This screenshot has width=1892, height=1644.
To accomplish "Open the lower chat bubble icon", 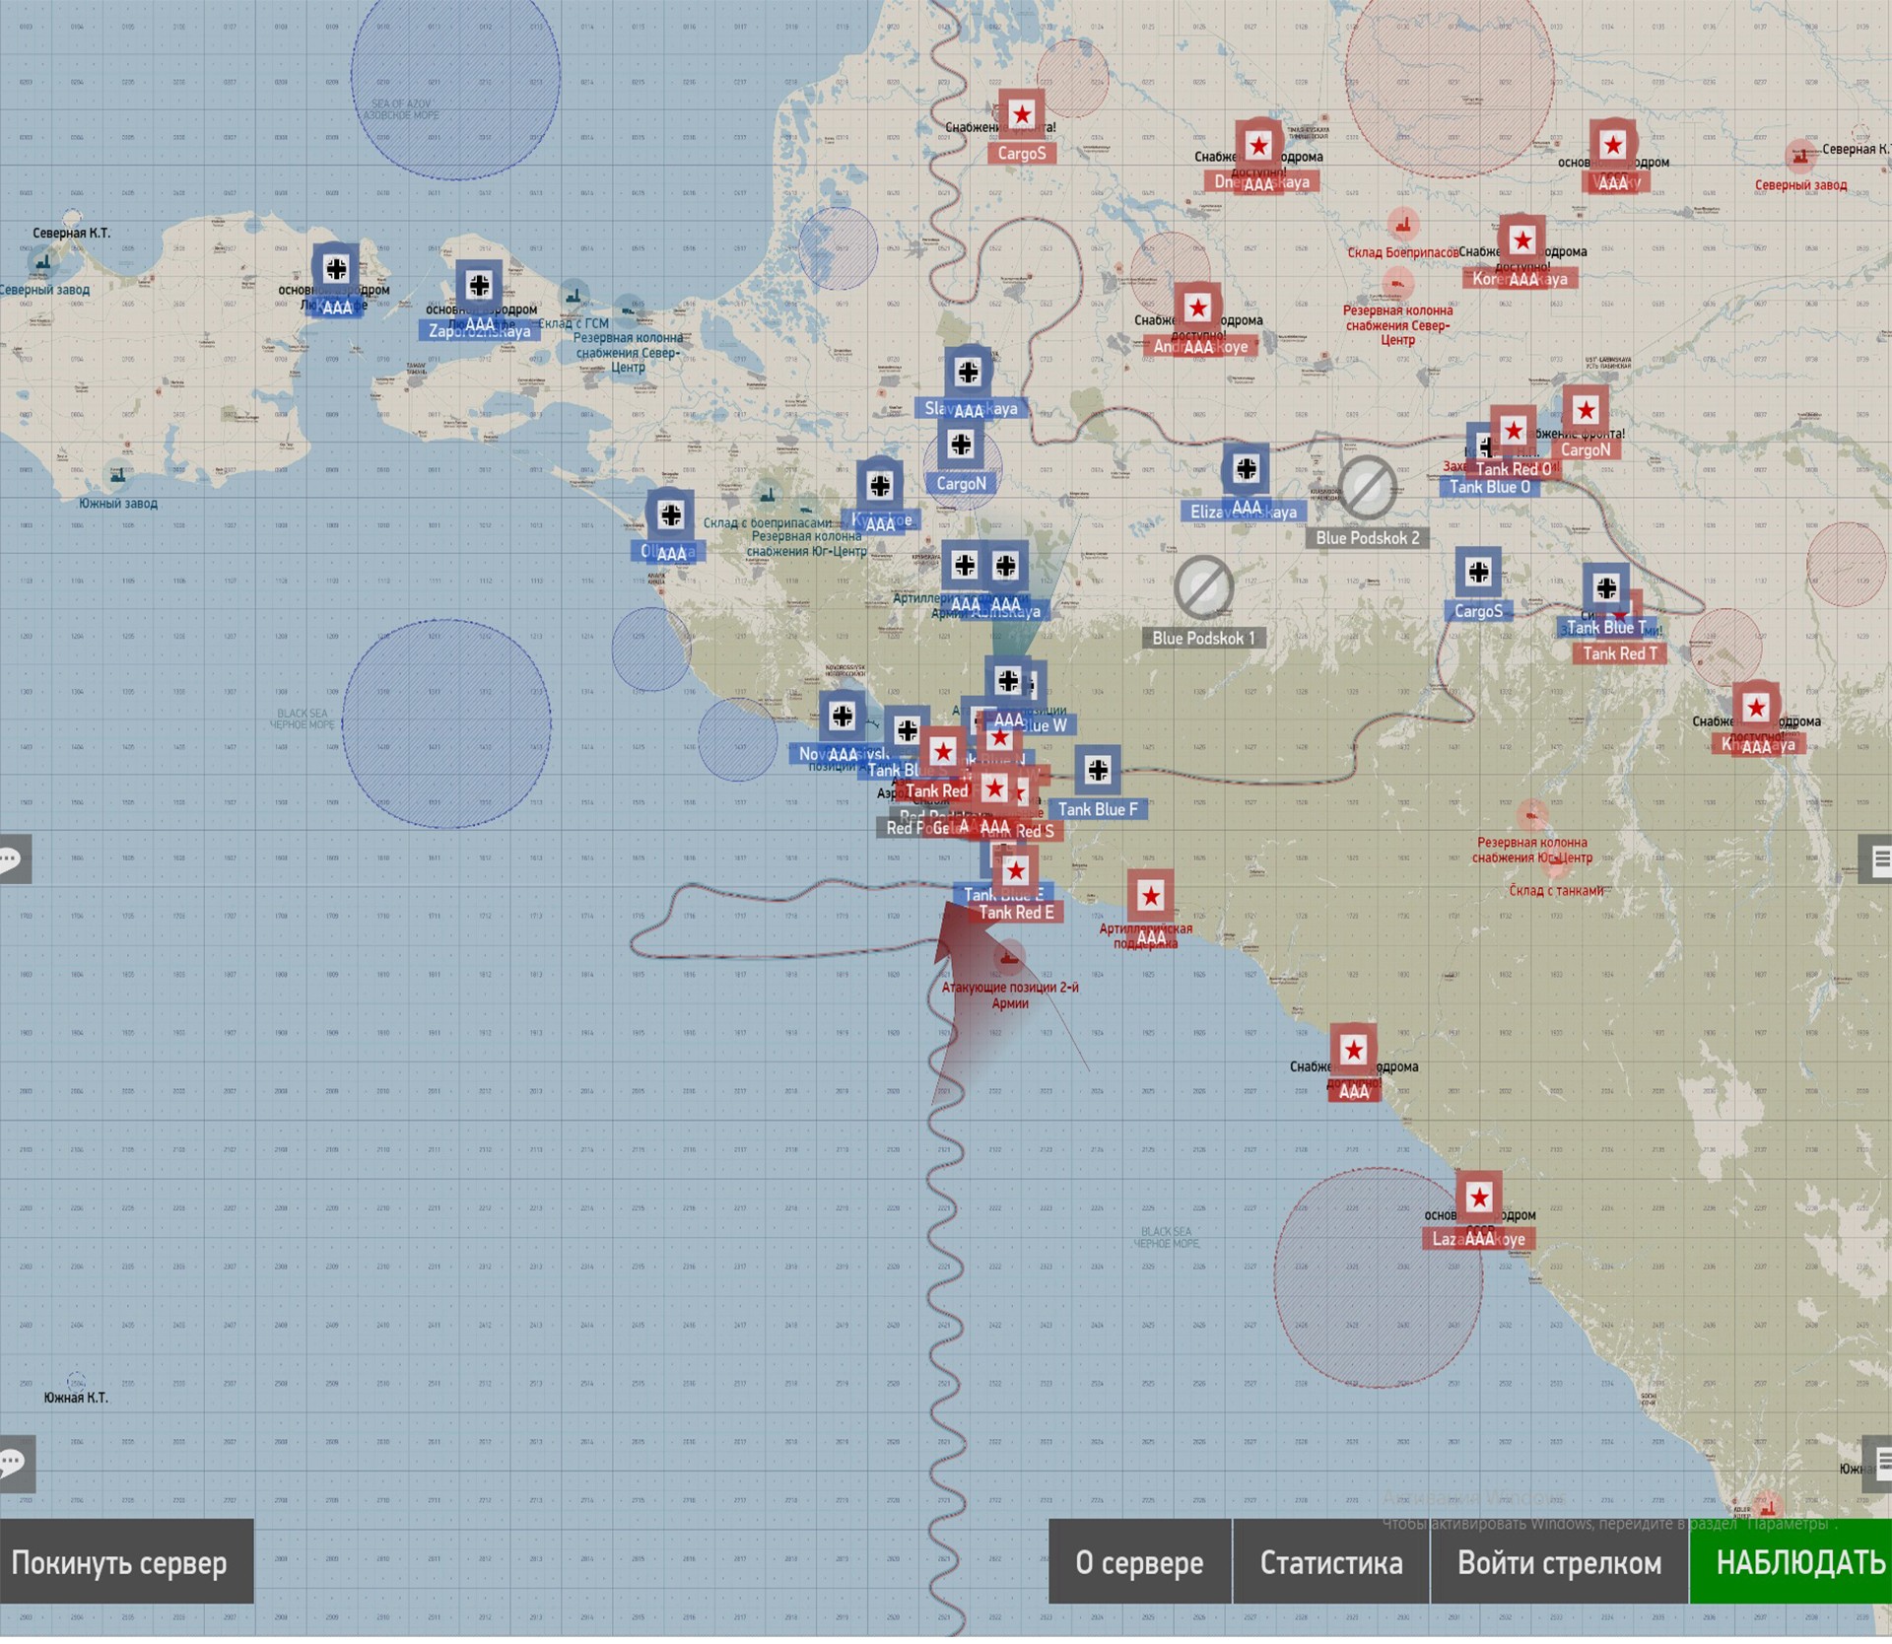I will point(14,1463).
